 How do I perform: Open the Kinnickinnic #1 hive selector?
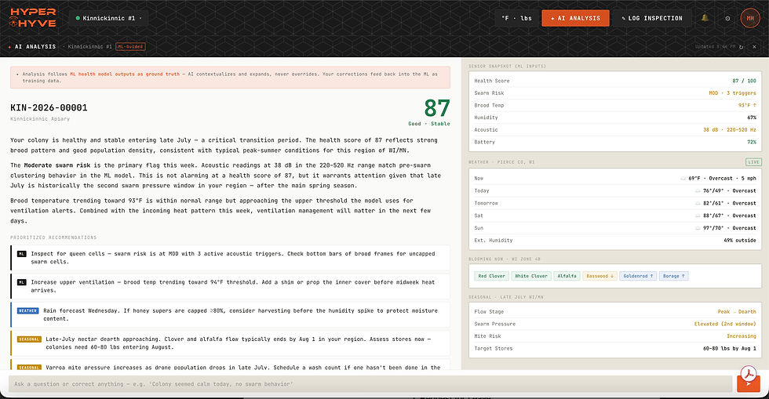tap(108, 18)
